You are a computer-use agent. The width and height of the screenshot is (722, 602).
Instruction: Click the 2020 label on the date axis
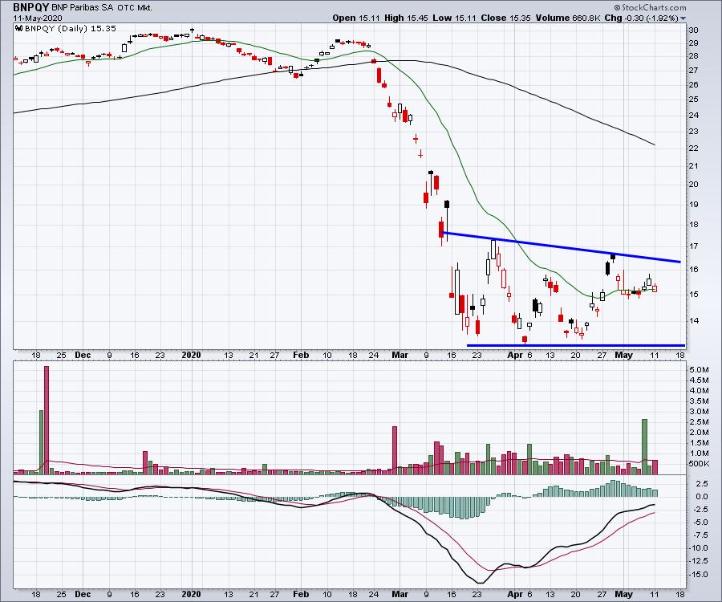[x=190, y=353]
